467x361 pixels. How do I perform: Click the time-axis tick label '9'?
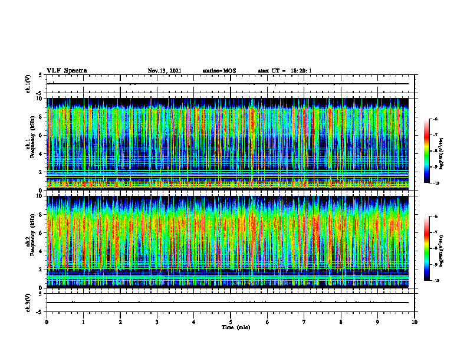tap(377, 322)
